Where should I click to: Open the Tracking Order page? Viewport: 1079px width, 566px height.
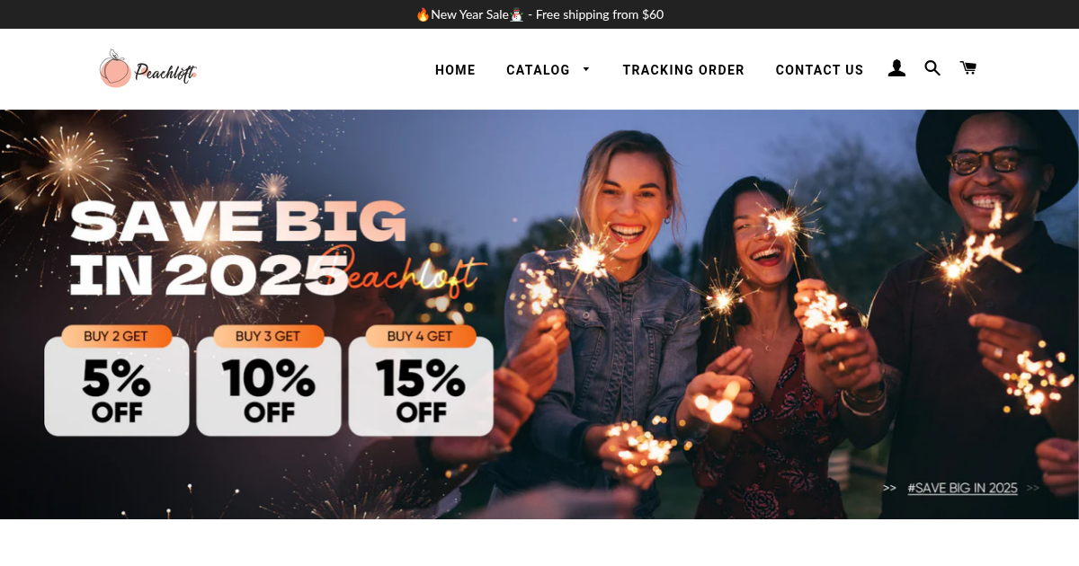pyautogui.click(x=683, y=70)
